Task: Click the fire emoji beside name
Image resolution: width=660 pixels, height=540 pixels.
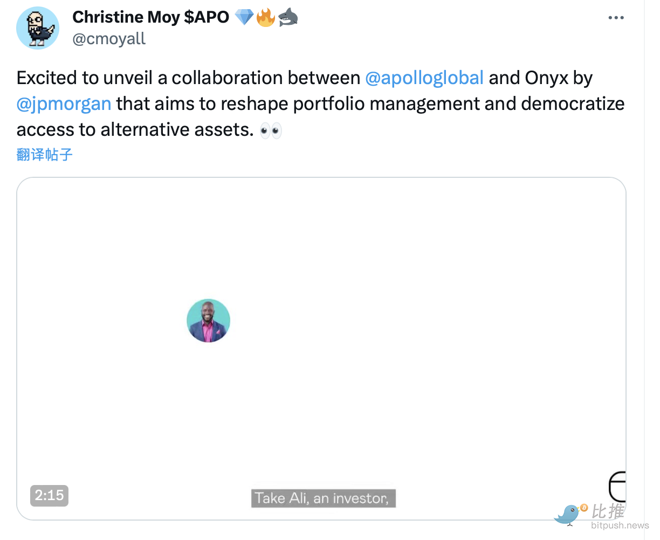Action: point(266,17)
